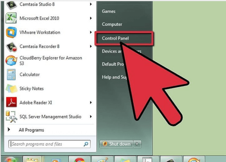The height and width of the screenshot is (162, 226).
Task: Click the Calculator icon
Action: click(11, 74)
